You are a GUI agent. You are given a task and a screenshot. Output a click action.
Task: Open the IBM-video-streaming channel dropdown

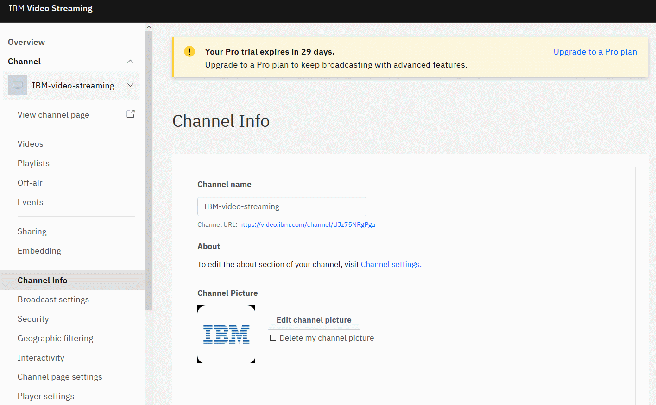pyautogui.click(x=130, y=85)
